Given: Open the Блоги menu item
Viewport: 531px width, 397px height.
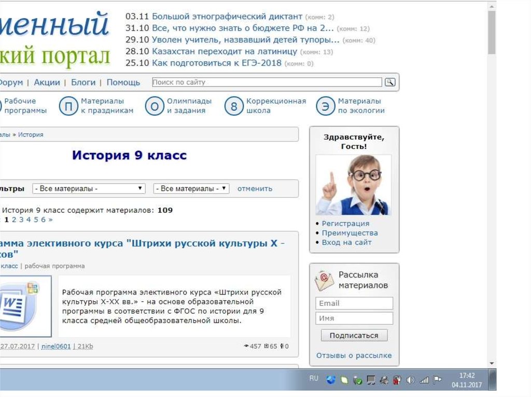Looking at the screenshot, I should click(83, 82).
